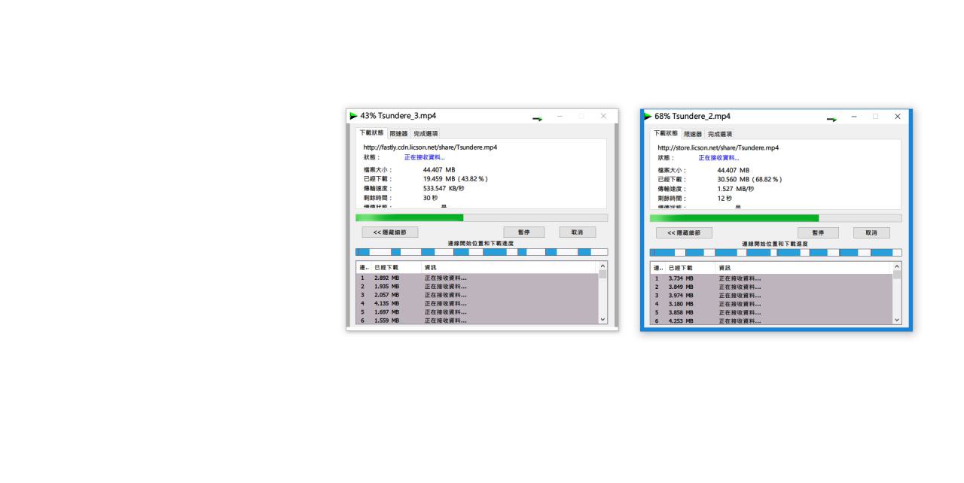
Task: Cancel the Tsundere_2.mp4 download with 取消
Action: coord(872,232)
